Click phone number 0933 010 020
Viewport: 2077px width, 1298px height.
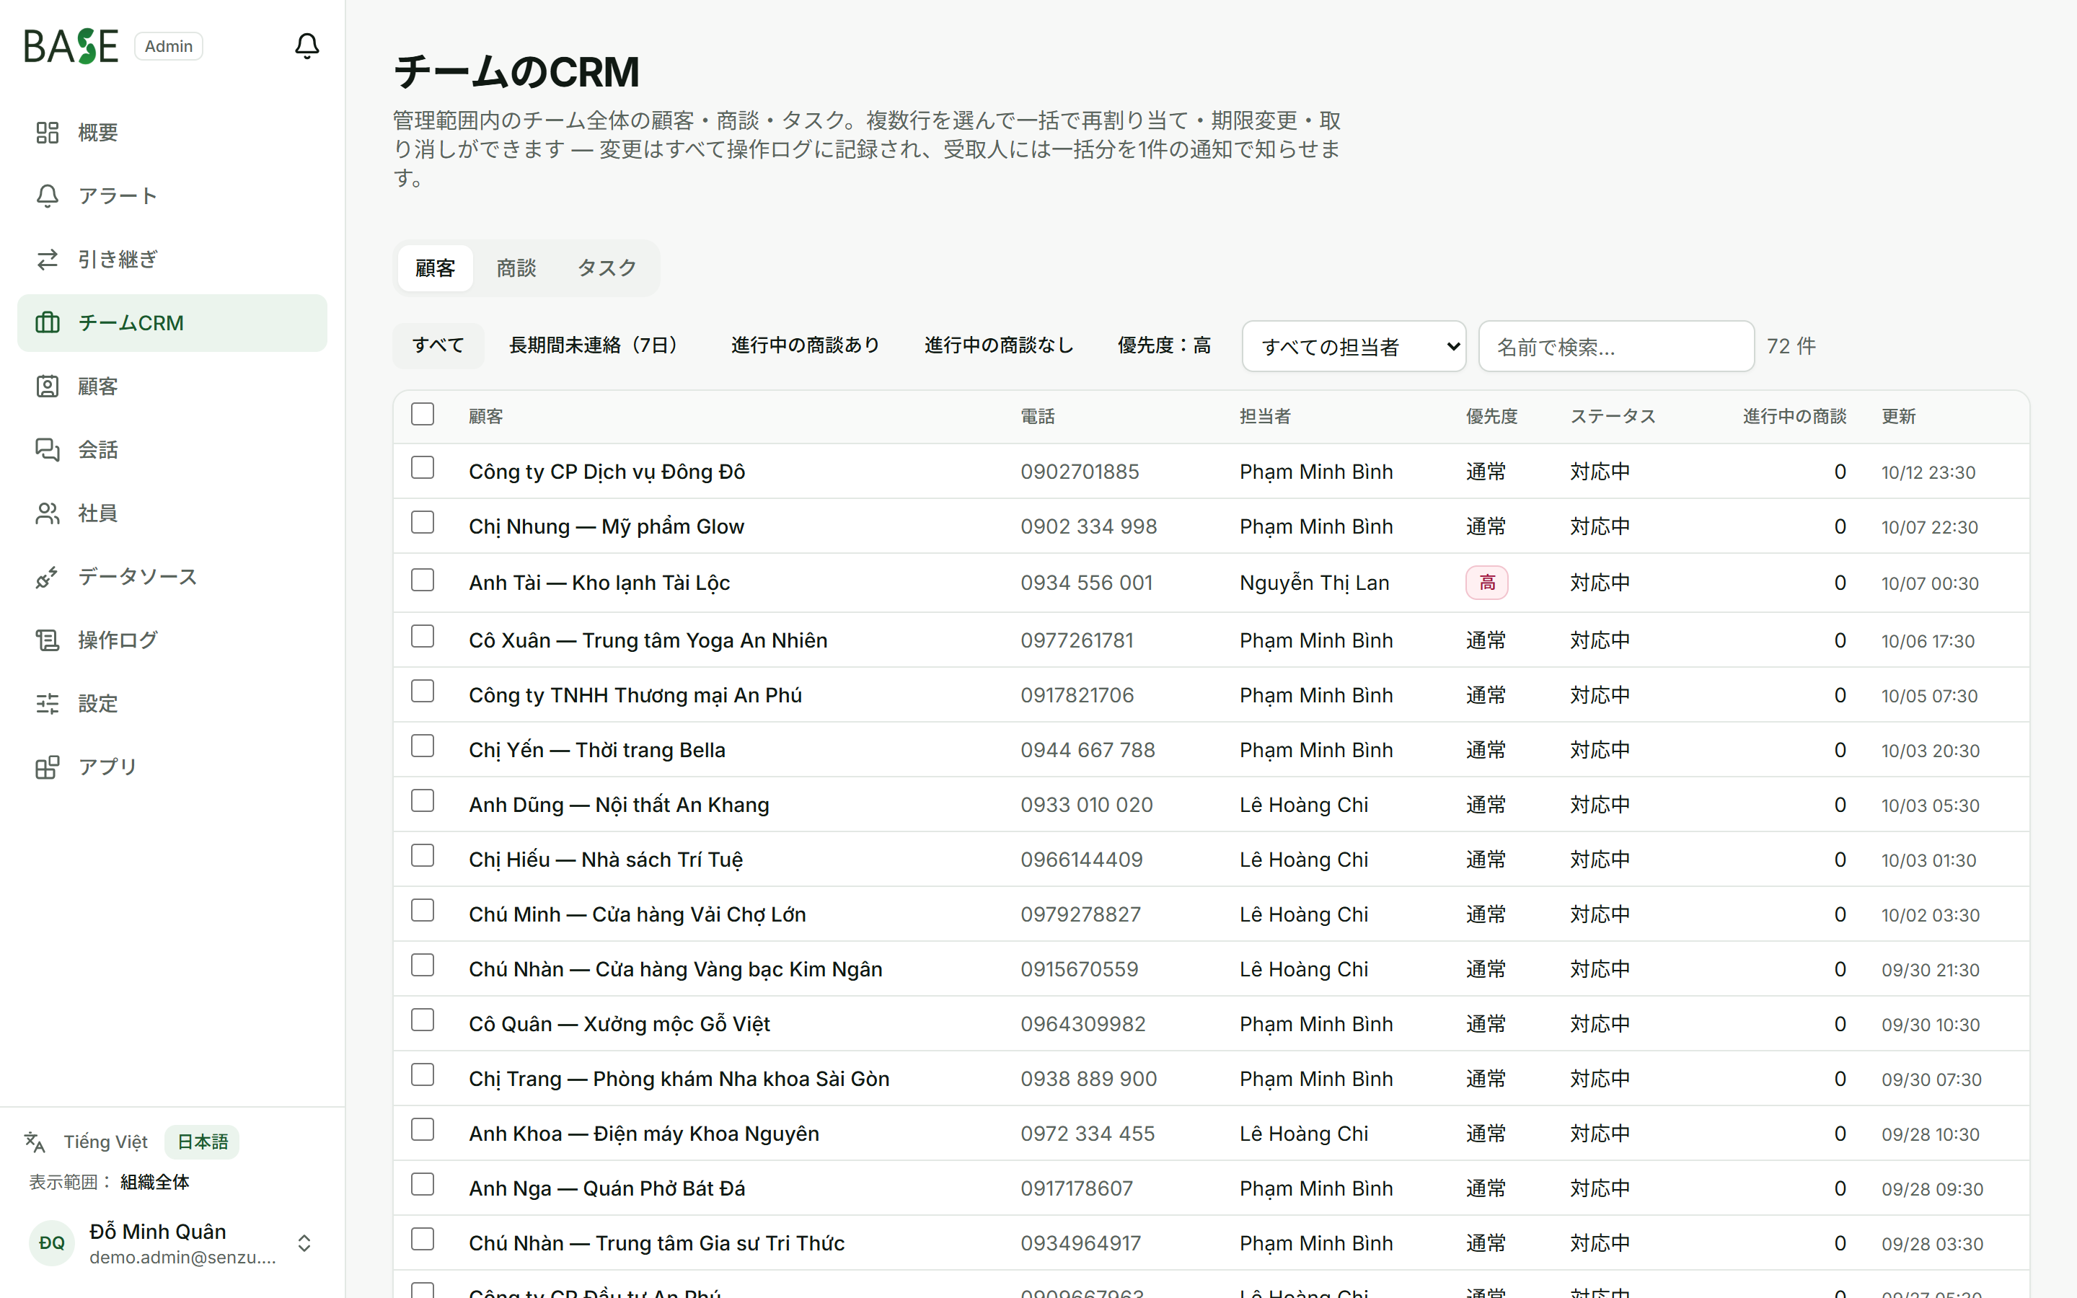click(1087, 804)
